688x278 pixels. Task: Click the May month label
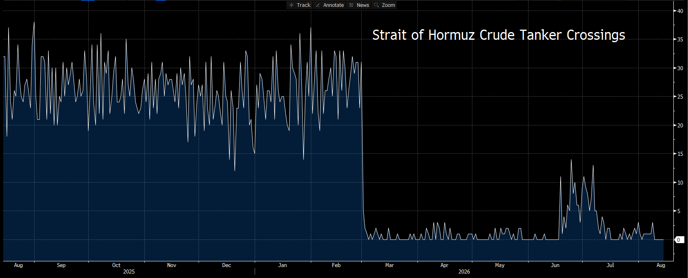(500, 265)
